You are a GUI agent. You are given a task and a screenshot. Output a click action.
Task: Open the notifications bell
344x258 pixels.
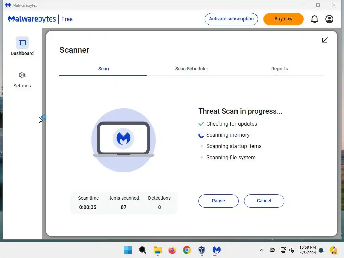click(x=314, y=19)
